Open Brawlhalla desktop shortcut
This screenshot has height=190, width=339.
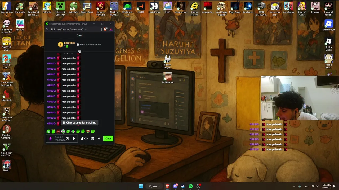click(x=20, y=8)
